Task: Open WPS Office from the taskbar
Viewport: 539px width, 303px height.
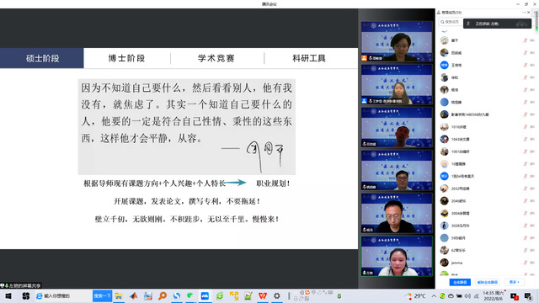Action: click(263, 295)
